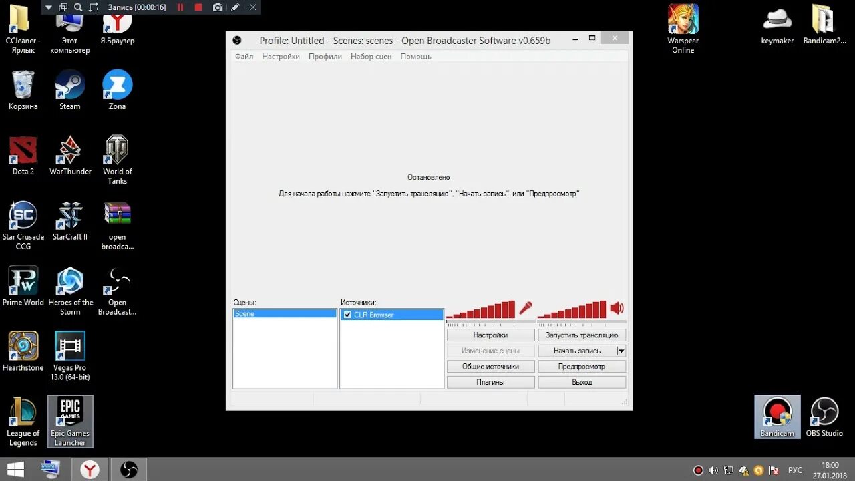Click Запустить трансляцию button
This screenshot has height=481, width=855.
(x=582, y=335)
